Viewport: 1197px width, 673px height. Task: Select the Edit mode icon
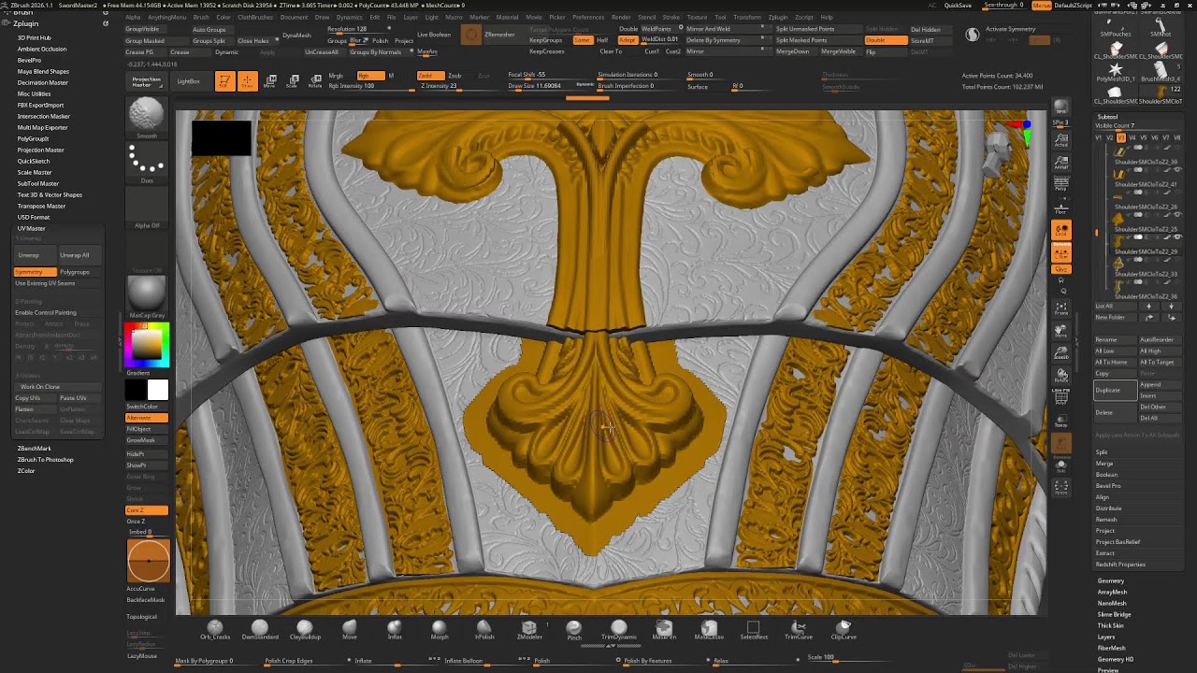pyautogui.click(x=224, y=81)
